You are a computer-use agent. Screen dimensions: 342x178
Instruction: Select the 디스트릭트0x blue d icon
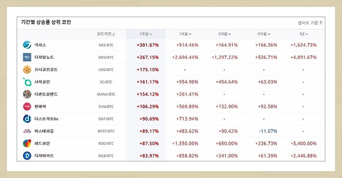[x=27, y=119]
